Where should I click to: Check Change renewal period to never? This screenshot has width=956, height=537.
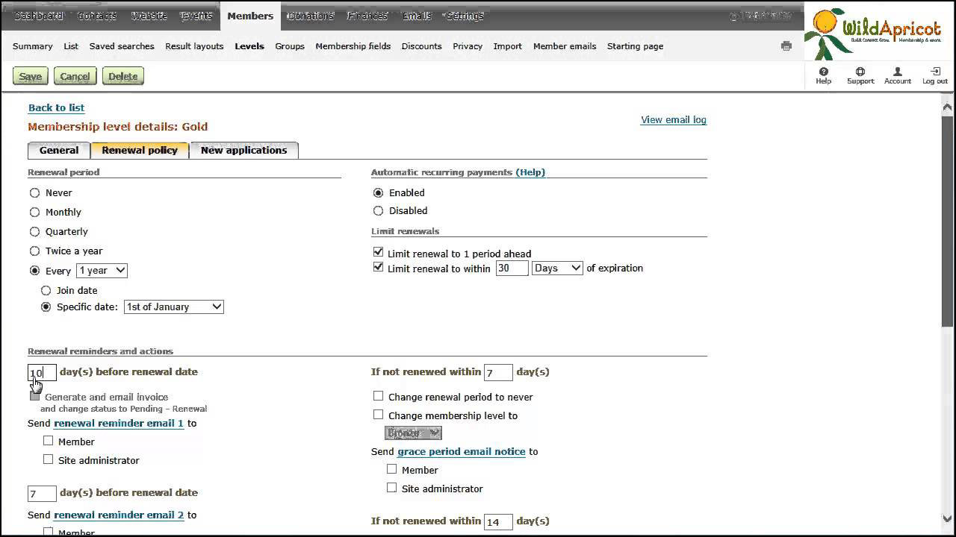[x=378, y=396]
